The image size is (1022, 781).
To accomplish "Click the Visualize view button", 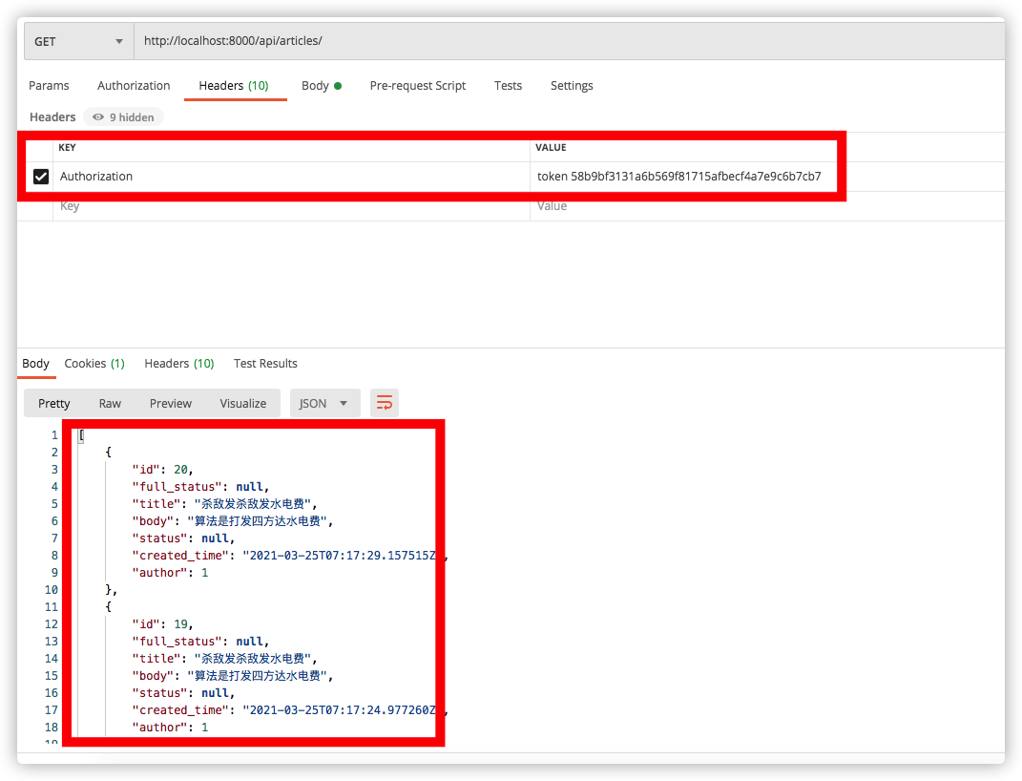I will pyautogui.click(x=242, y=403).
